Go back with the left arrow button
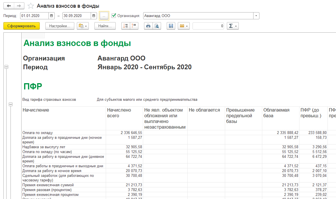Screen dimensions: 336x199 (x=9, y=6)
